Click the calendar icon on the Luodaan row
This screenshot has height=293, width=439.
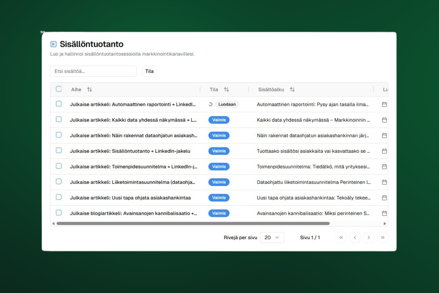pos(384,104)
